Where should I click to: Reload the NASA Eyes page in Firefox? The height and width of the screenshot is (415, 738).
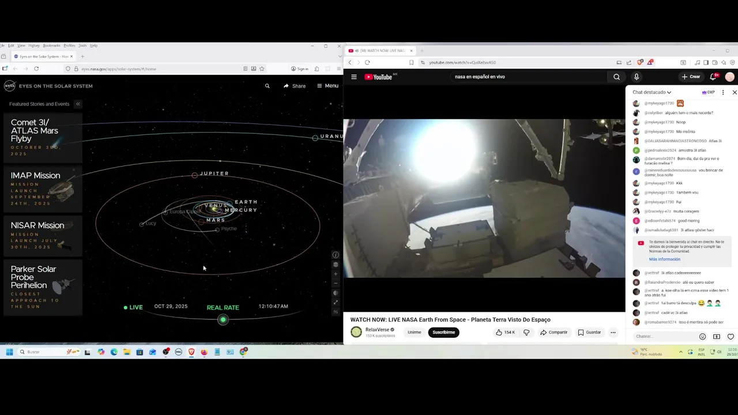[x=36, y=69]
